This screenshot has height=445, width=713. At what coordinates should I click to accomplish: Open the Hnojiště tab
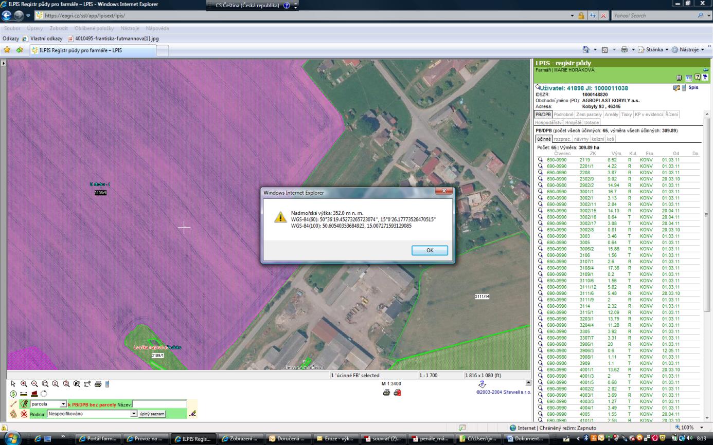pyautogui.click(x=573, y=122)
